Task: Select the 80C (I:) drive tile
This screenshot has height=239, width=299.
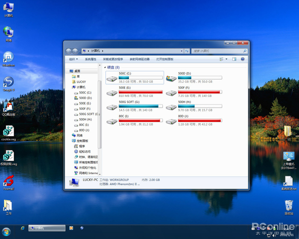Action: pyautogui.click(x=135, y=120)
